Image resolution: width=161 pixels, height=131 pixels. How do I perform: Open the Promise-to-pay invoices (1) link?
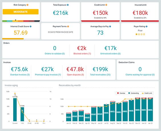(x=48, y=75)
